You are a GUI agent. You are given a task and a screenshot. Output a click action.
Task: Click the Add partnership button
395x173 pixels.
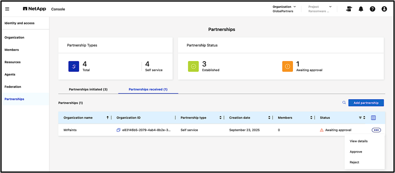(366, 103)
